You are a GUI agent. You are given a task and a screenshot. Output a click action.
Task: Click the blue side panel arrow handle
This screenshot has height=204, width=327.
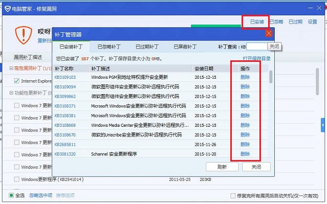pos(322,125)
